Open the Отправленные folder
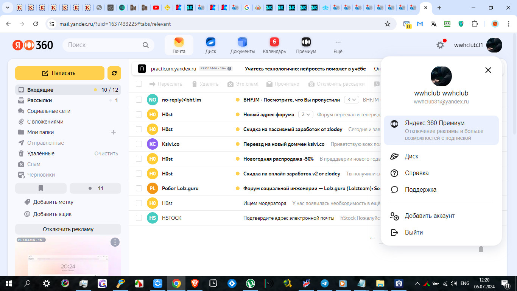The image size is (517, 291). pyautogui.click(x=68, y=143)
